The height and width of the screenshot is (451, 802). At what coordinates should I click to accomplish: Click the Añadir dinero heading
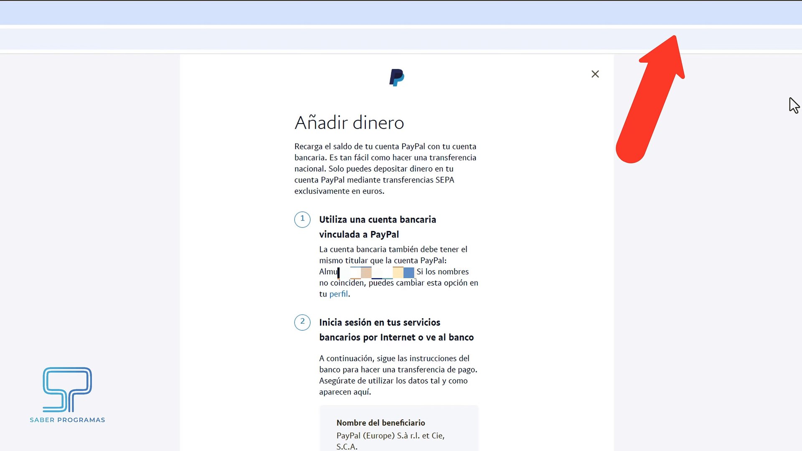coord(349,123)
